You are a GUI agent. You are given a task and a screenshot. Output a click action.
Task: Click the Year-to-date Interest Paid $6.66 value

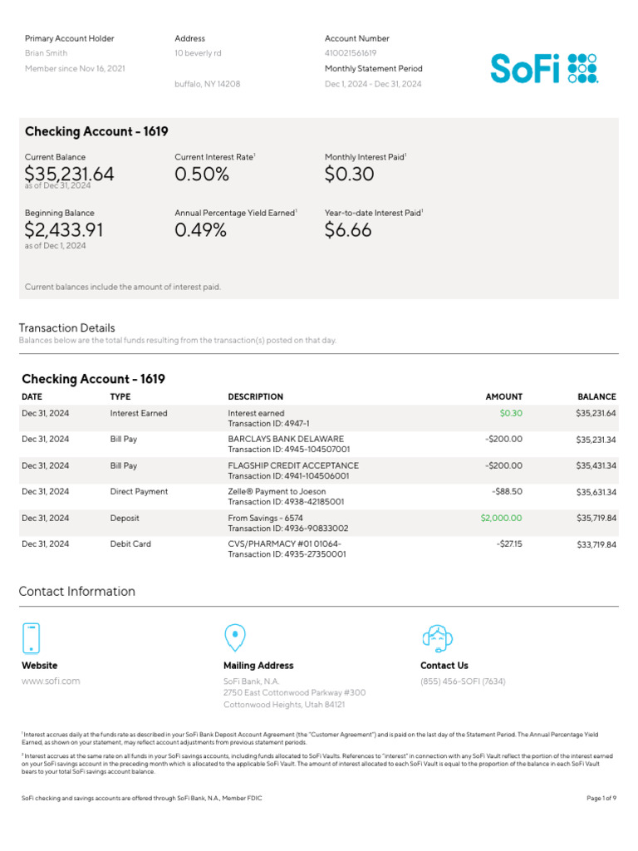[348, 230]
